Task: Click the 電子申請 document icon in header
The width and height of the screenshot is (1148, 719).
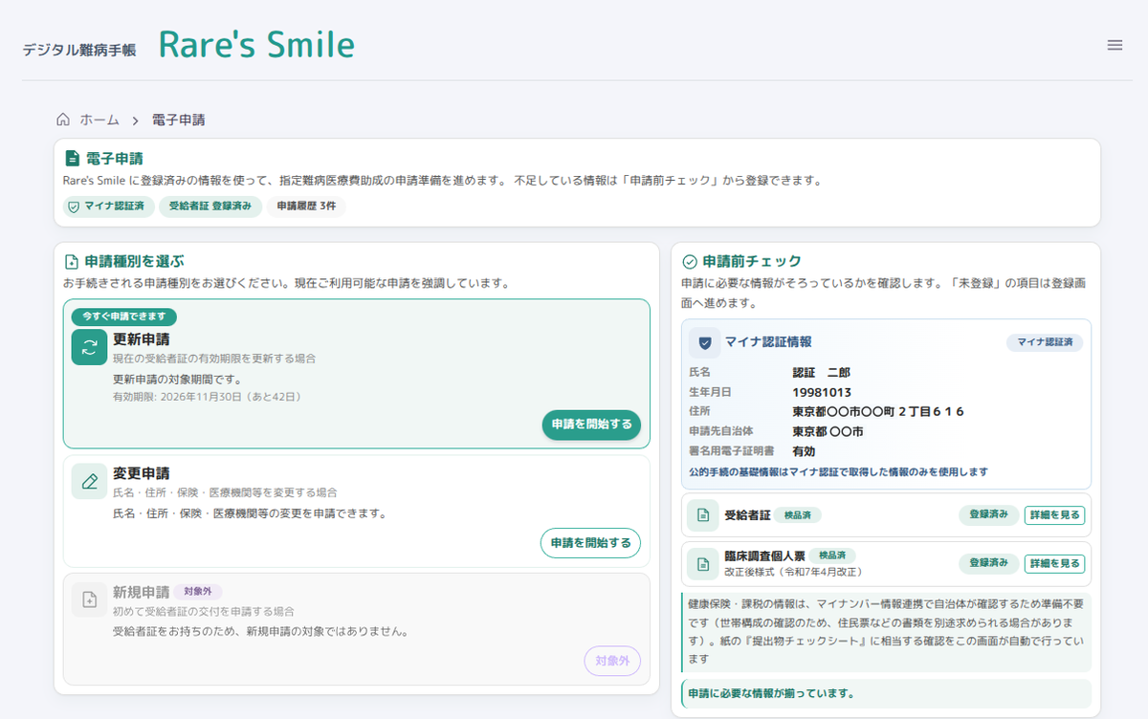Action: [x=72, y=158]
